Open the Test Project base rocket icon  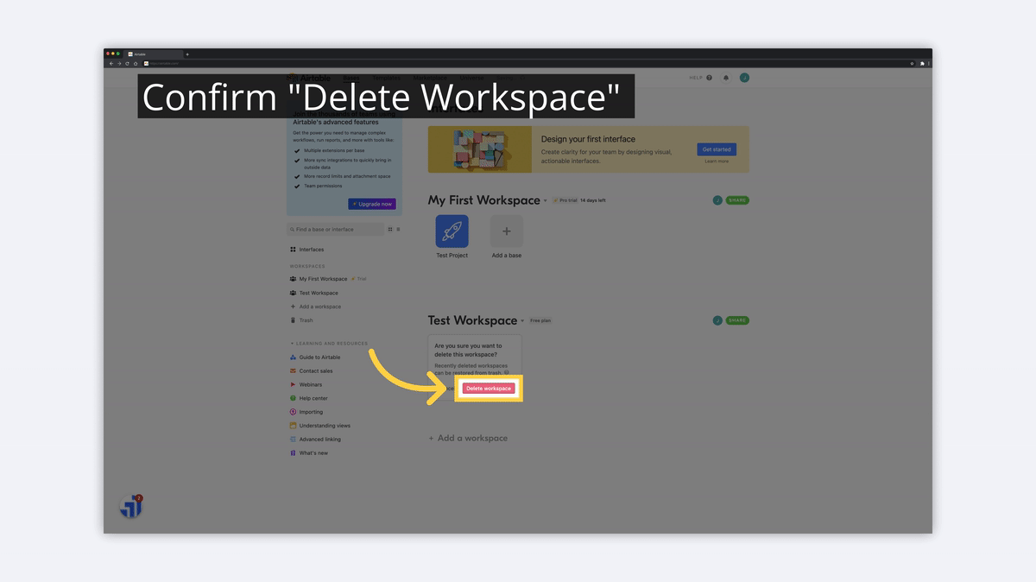point(452,231)
